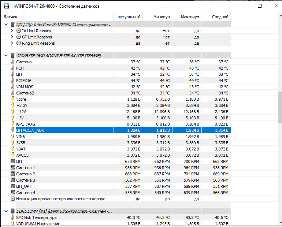
Task: Click the chip icon of the GIGABYTE Z690 group
Action: (12, 56)
